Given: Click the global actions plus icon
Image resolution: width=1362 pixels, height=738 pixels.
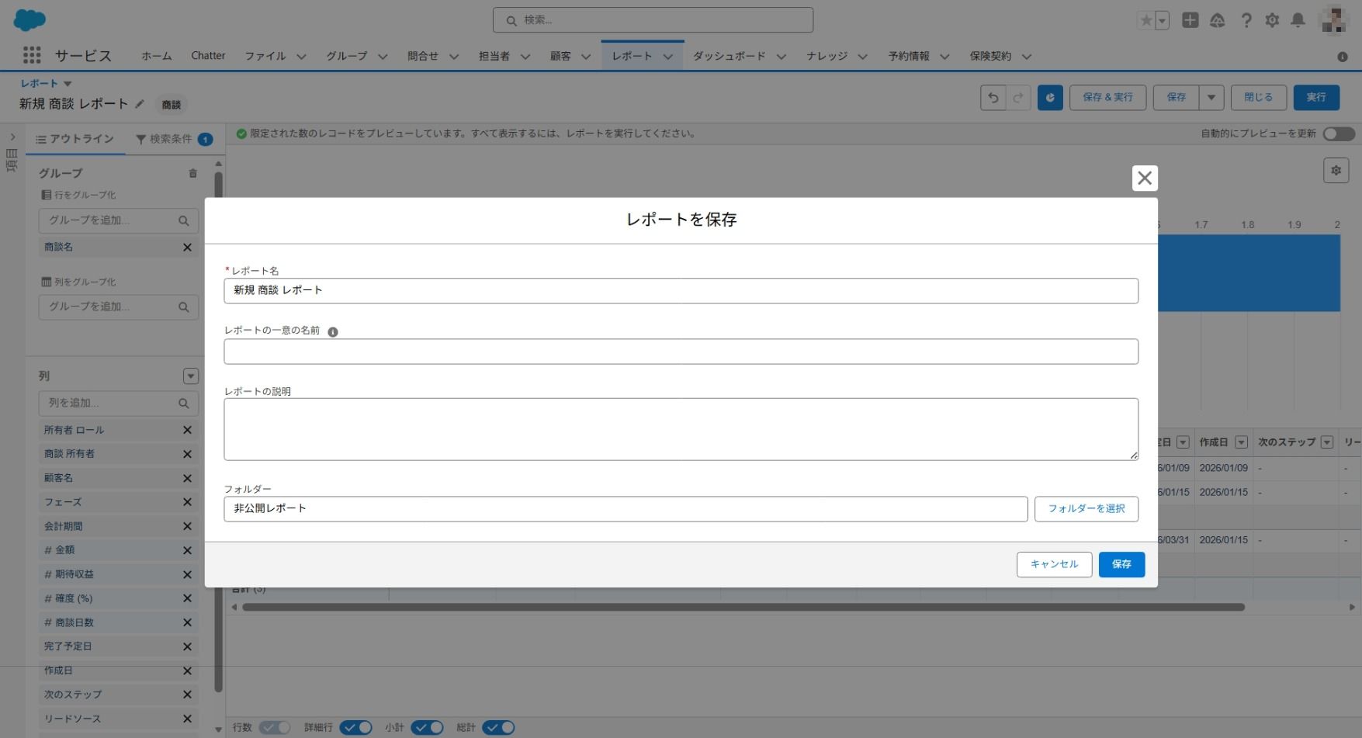Looking at the screenshot, I should (x=1190, y=20).
